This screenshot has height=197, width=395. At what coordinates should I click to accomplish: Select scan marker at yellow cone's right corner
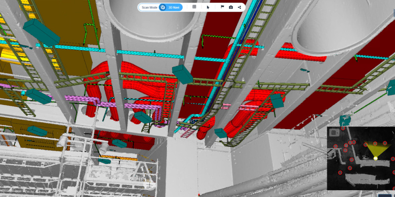coord(385,143)
